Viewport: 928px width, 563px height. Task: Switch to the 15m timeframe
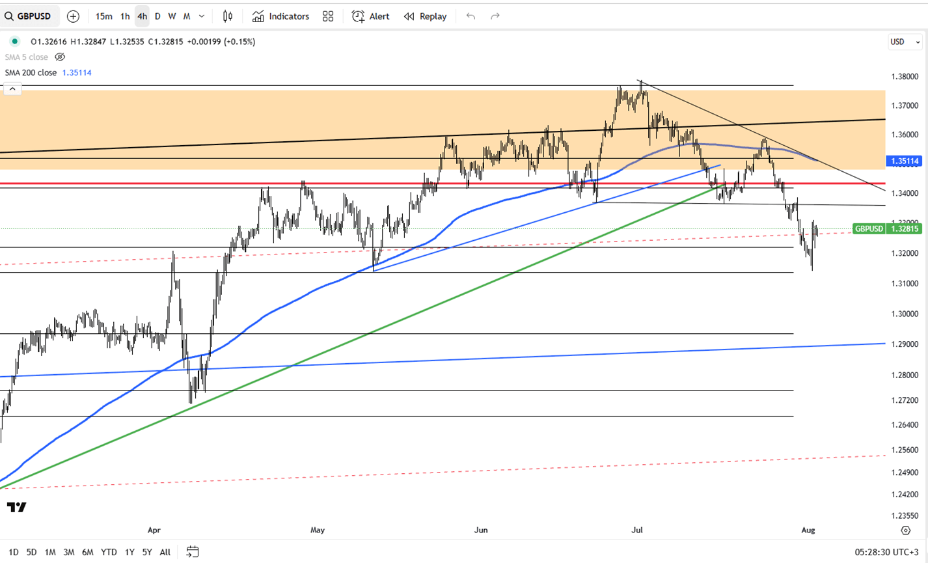pyautogui.click(x=103, y=16)
